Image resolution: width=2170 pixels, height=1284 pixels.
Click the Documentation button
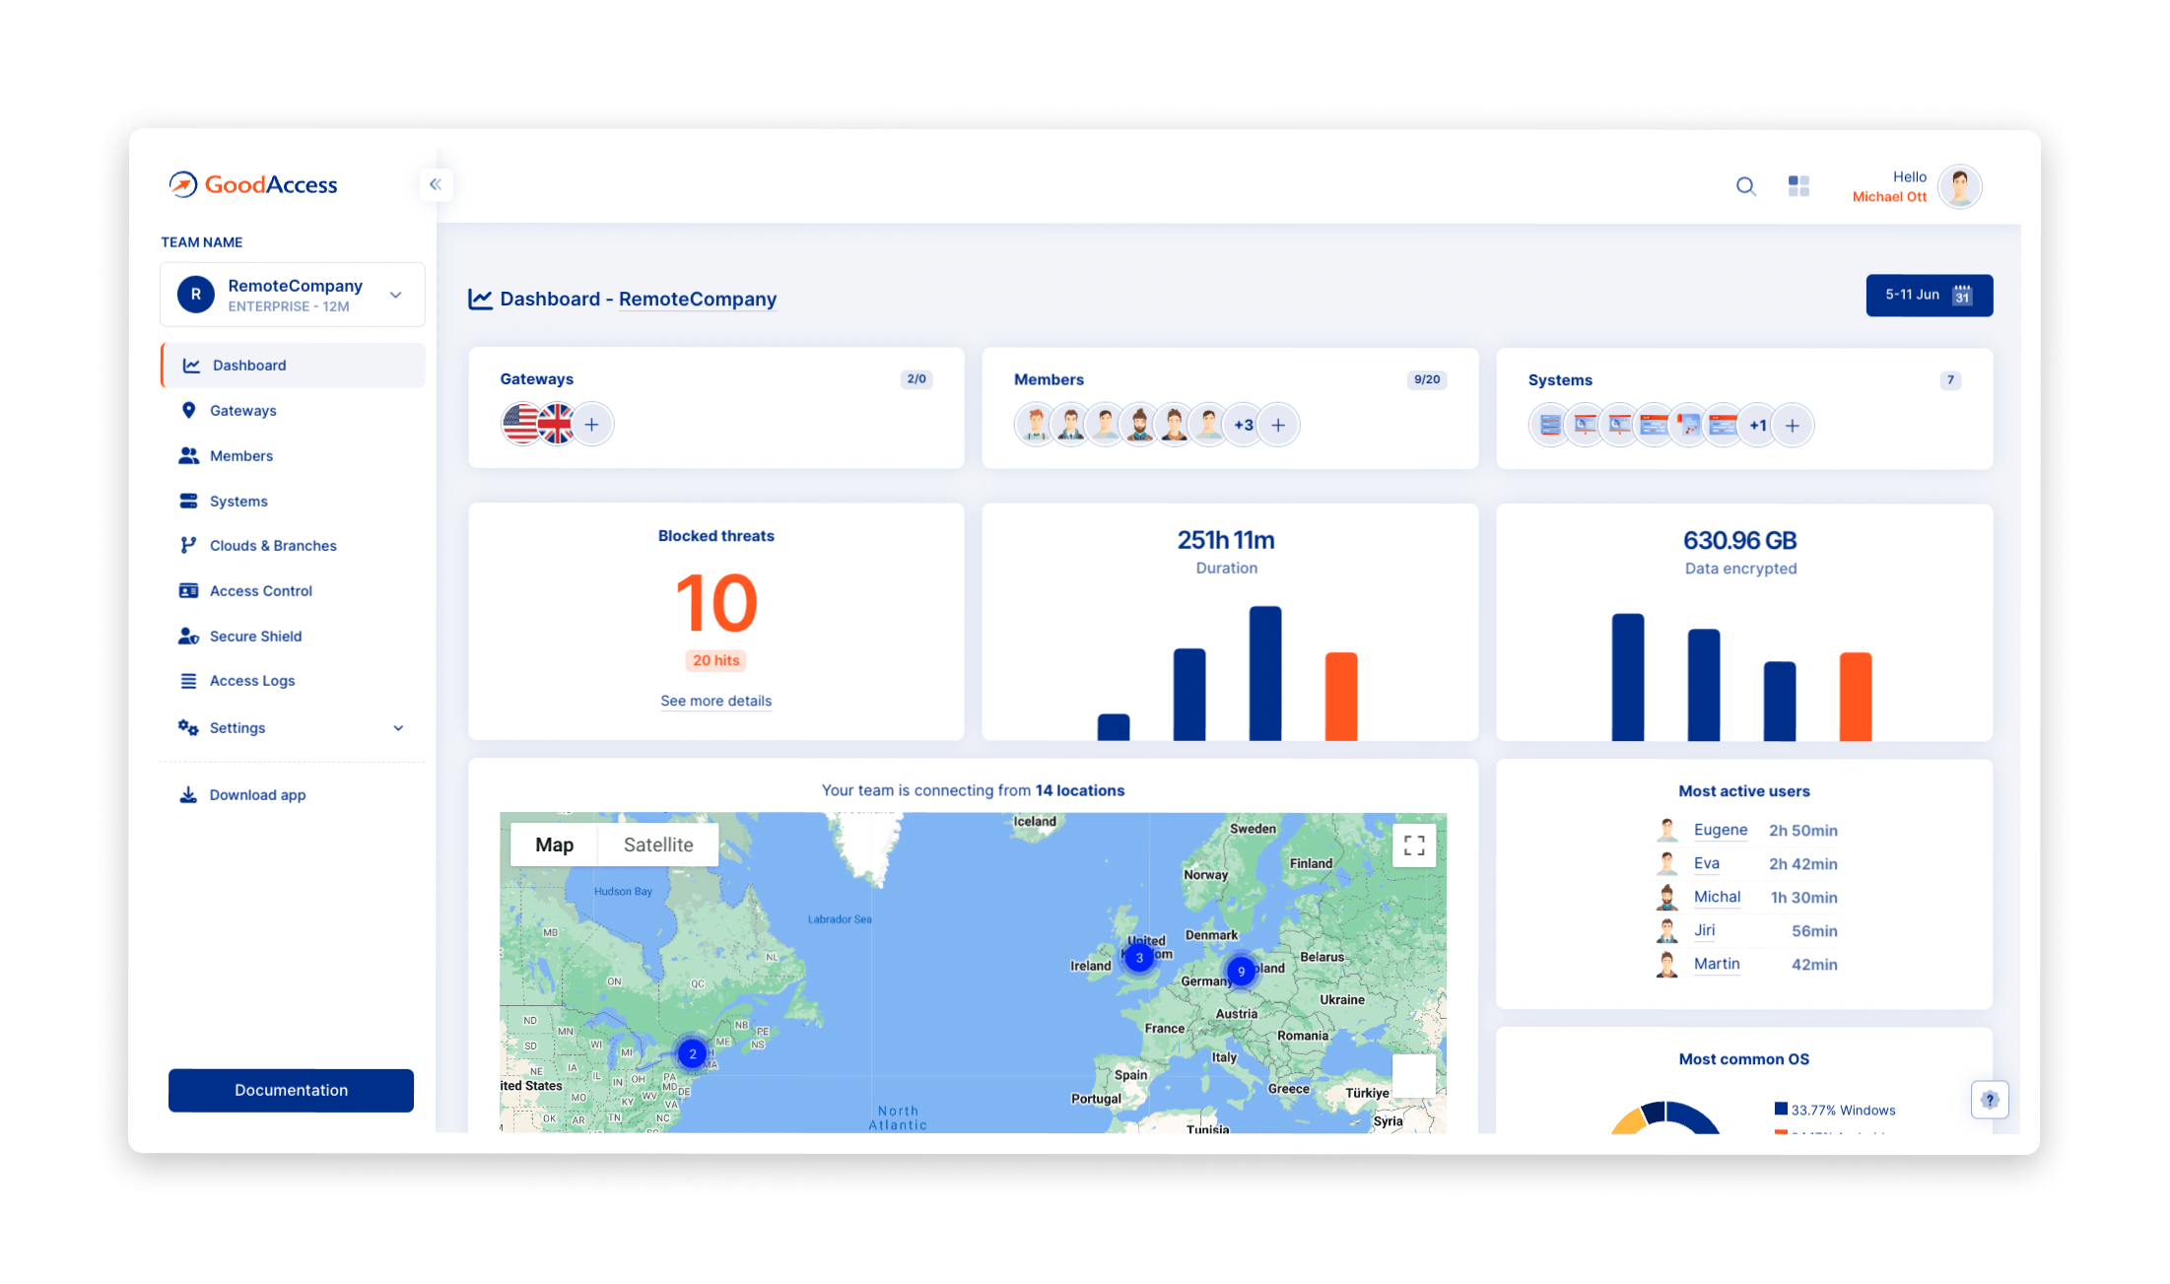coord(291,1090)
